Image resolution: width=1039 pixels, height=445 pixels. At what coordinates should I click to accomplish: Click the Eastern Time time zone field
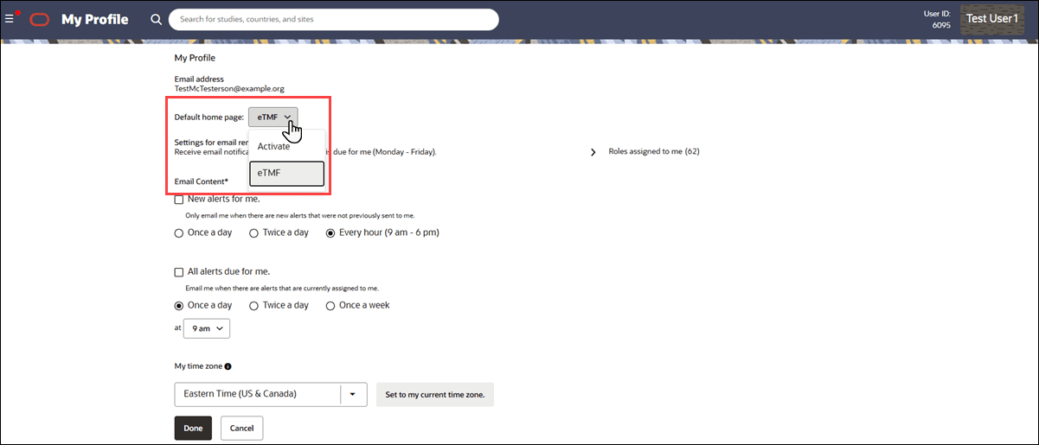tap(257, 394)
